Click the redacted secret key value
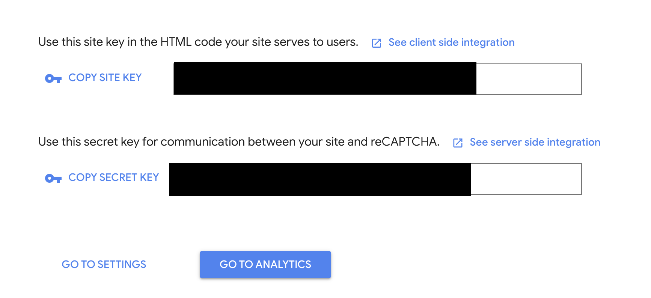 [x=320, y=179]
